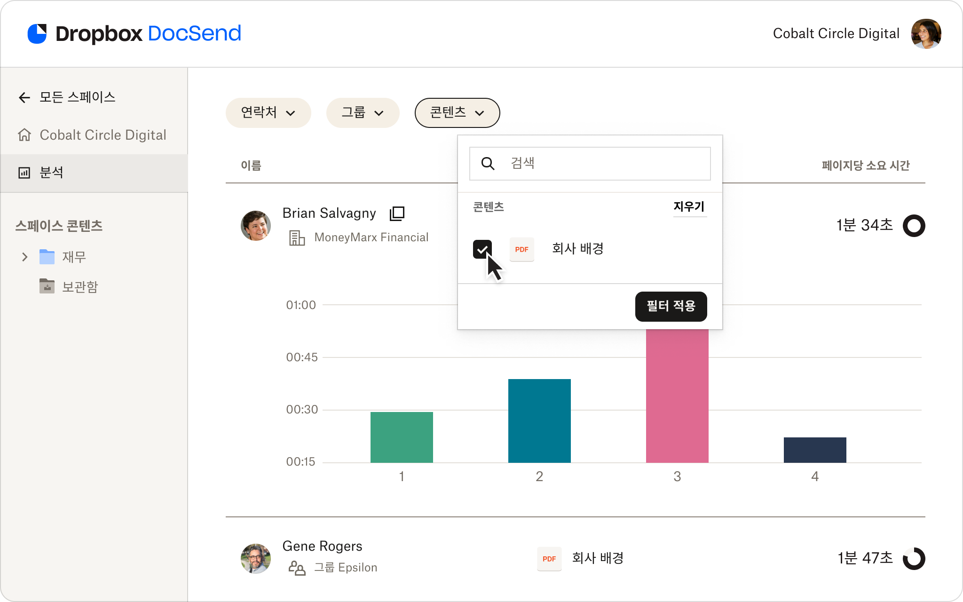Click the Gene Rogers name
This screenshot has width=963, height=602.
[x=323, y=546]
